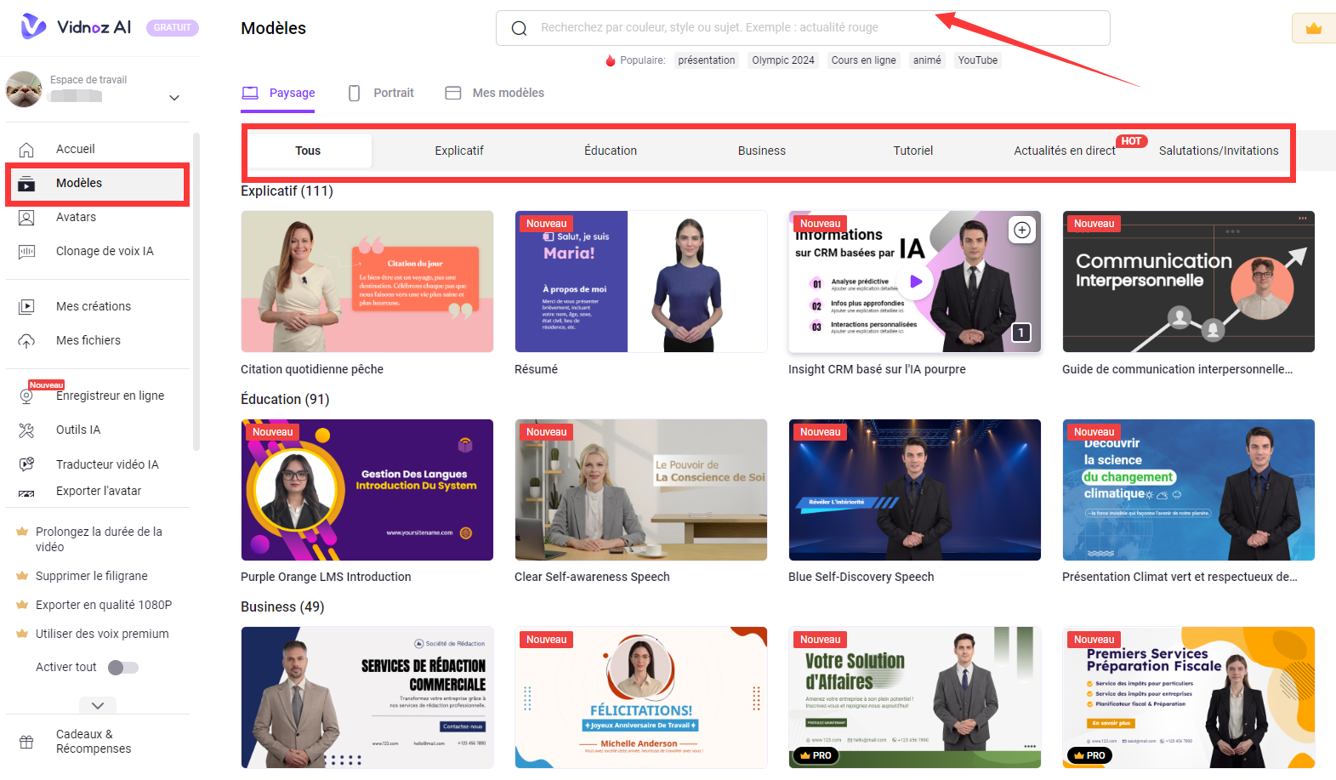
Task: Select popular tag présentation
Action: coord(707,60)
